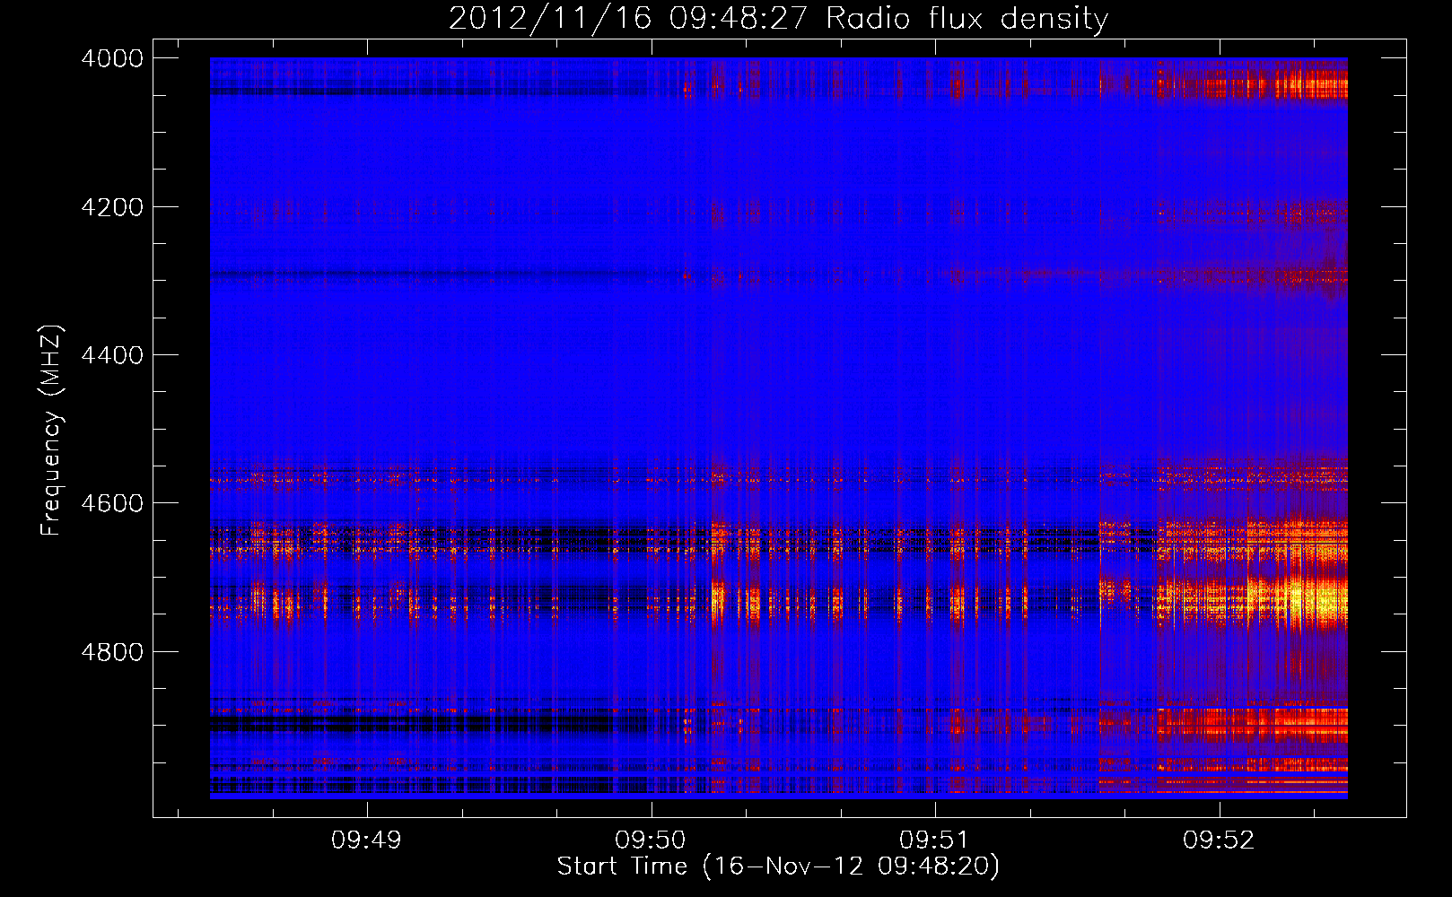Click the 09:49 time tick label
This screenshot has width=1452, height=897.
coord(366,840)
